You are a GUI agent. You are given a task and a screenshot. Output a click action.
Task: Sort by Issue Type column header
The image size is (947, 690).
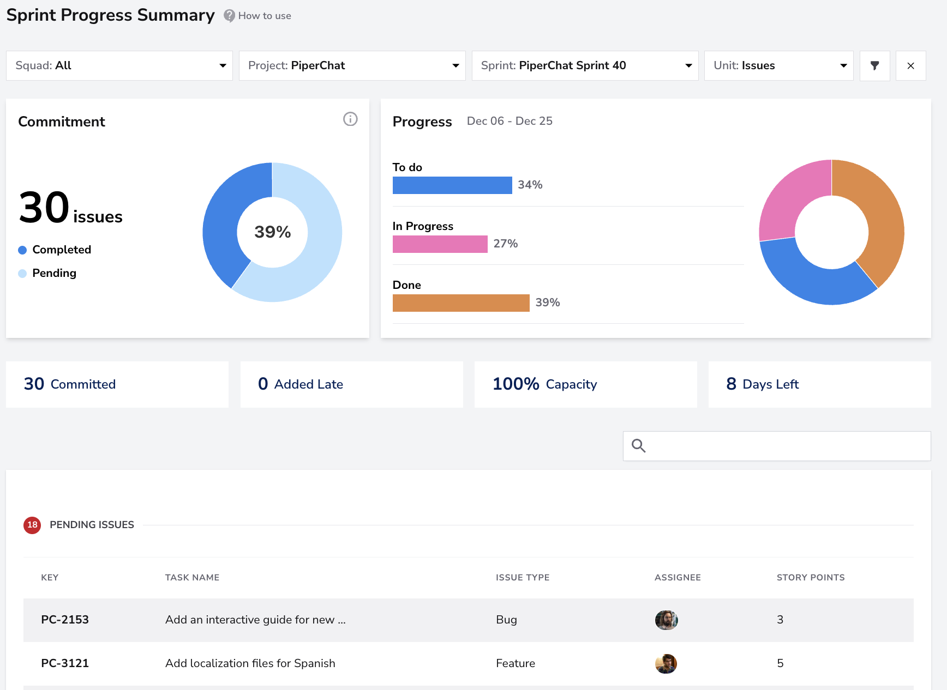[x=523, y=577]
